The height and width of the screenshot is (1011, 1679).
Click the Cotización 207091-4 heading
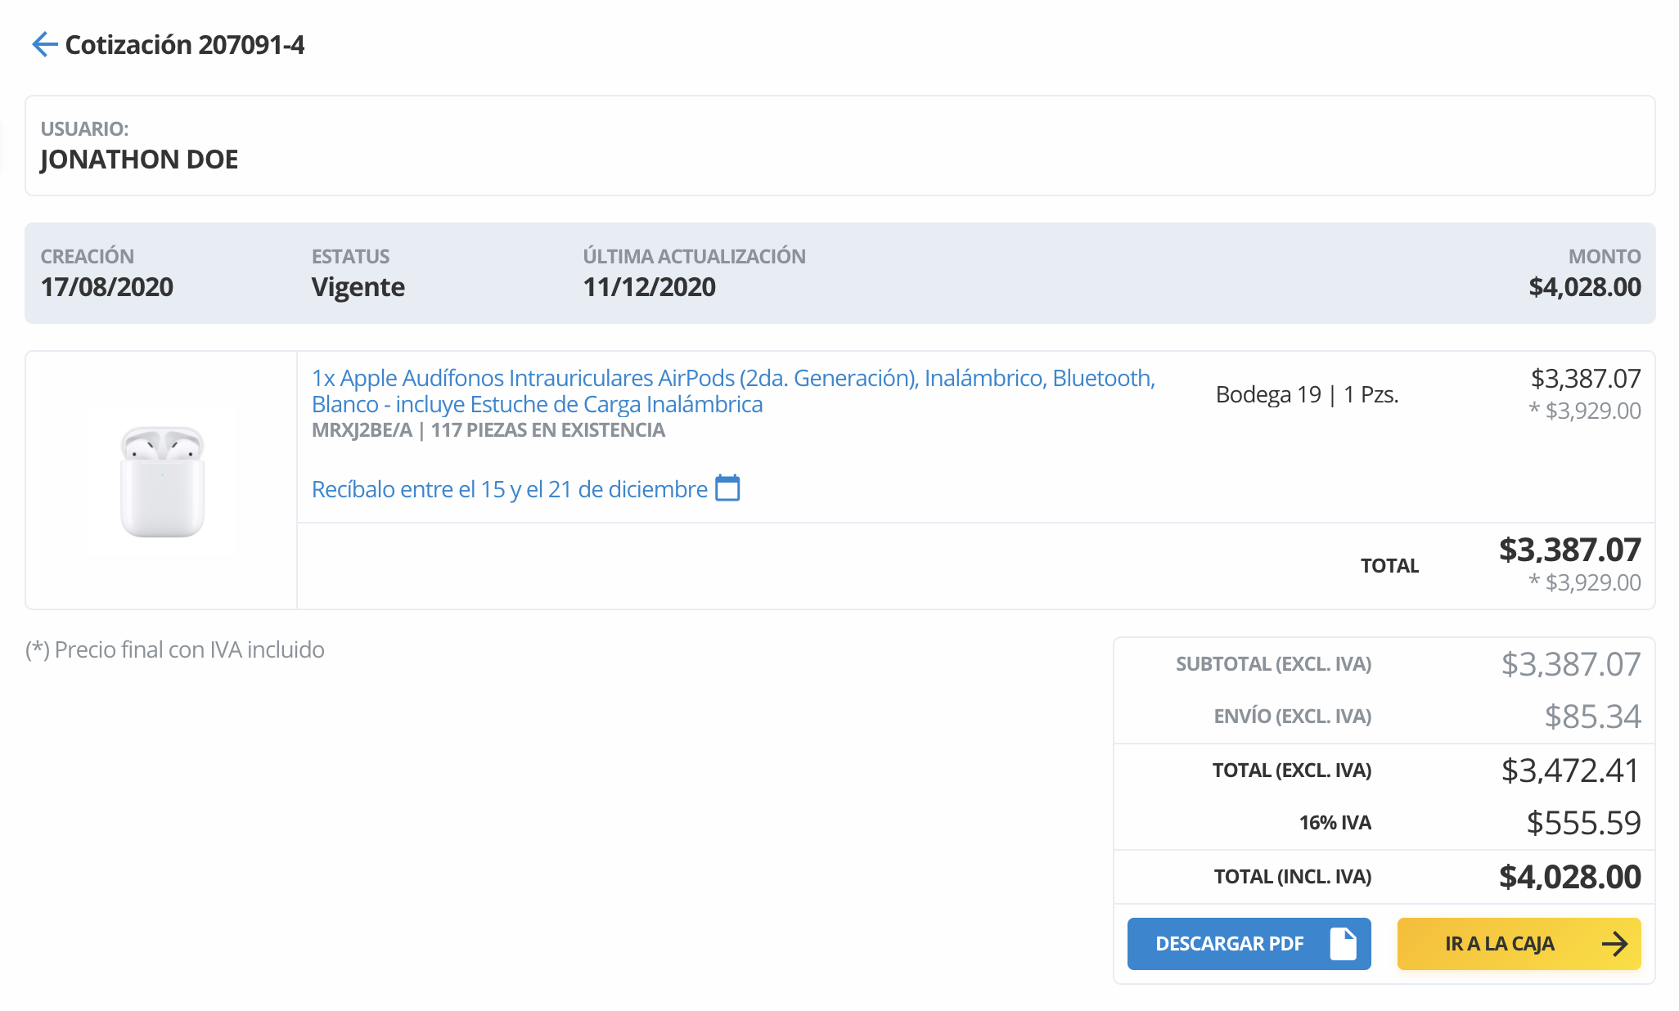[184, 44]
